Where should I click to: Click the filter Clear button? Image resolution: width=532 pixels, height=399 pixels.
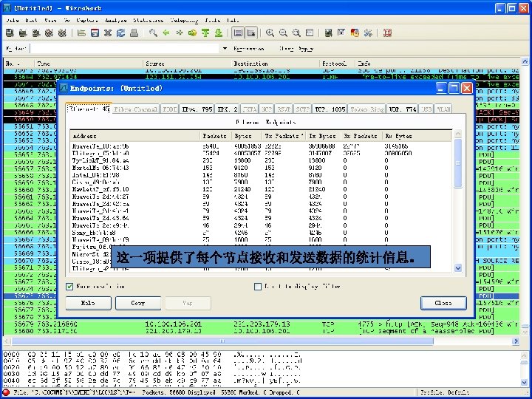pyautogui.click(x=286, y=49)
